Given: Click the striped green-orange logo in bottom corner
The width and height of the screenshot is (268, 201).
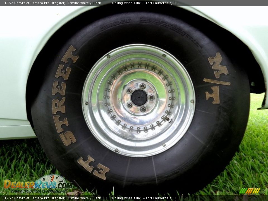Looking at the screenshot, I should point(250,191).
